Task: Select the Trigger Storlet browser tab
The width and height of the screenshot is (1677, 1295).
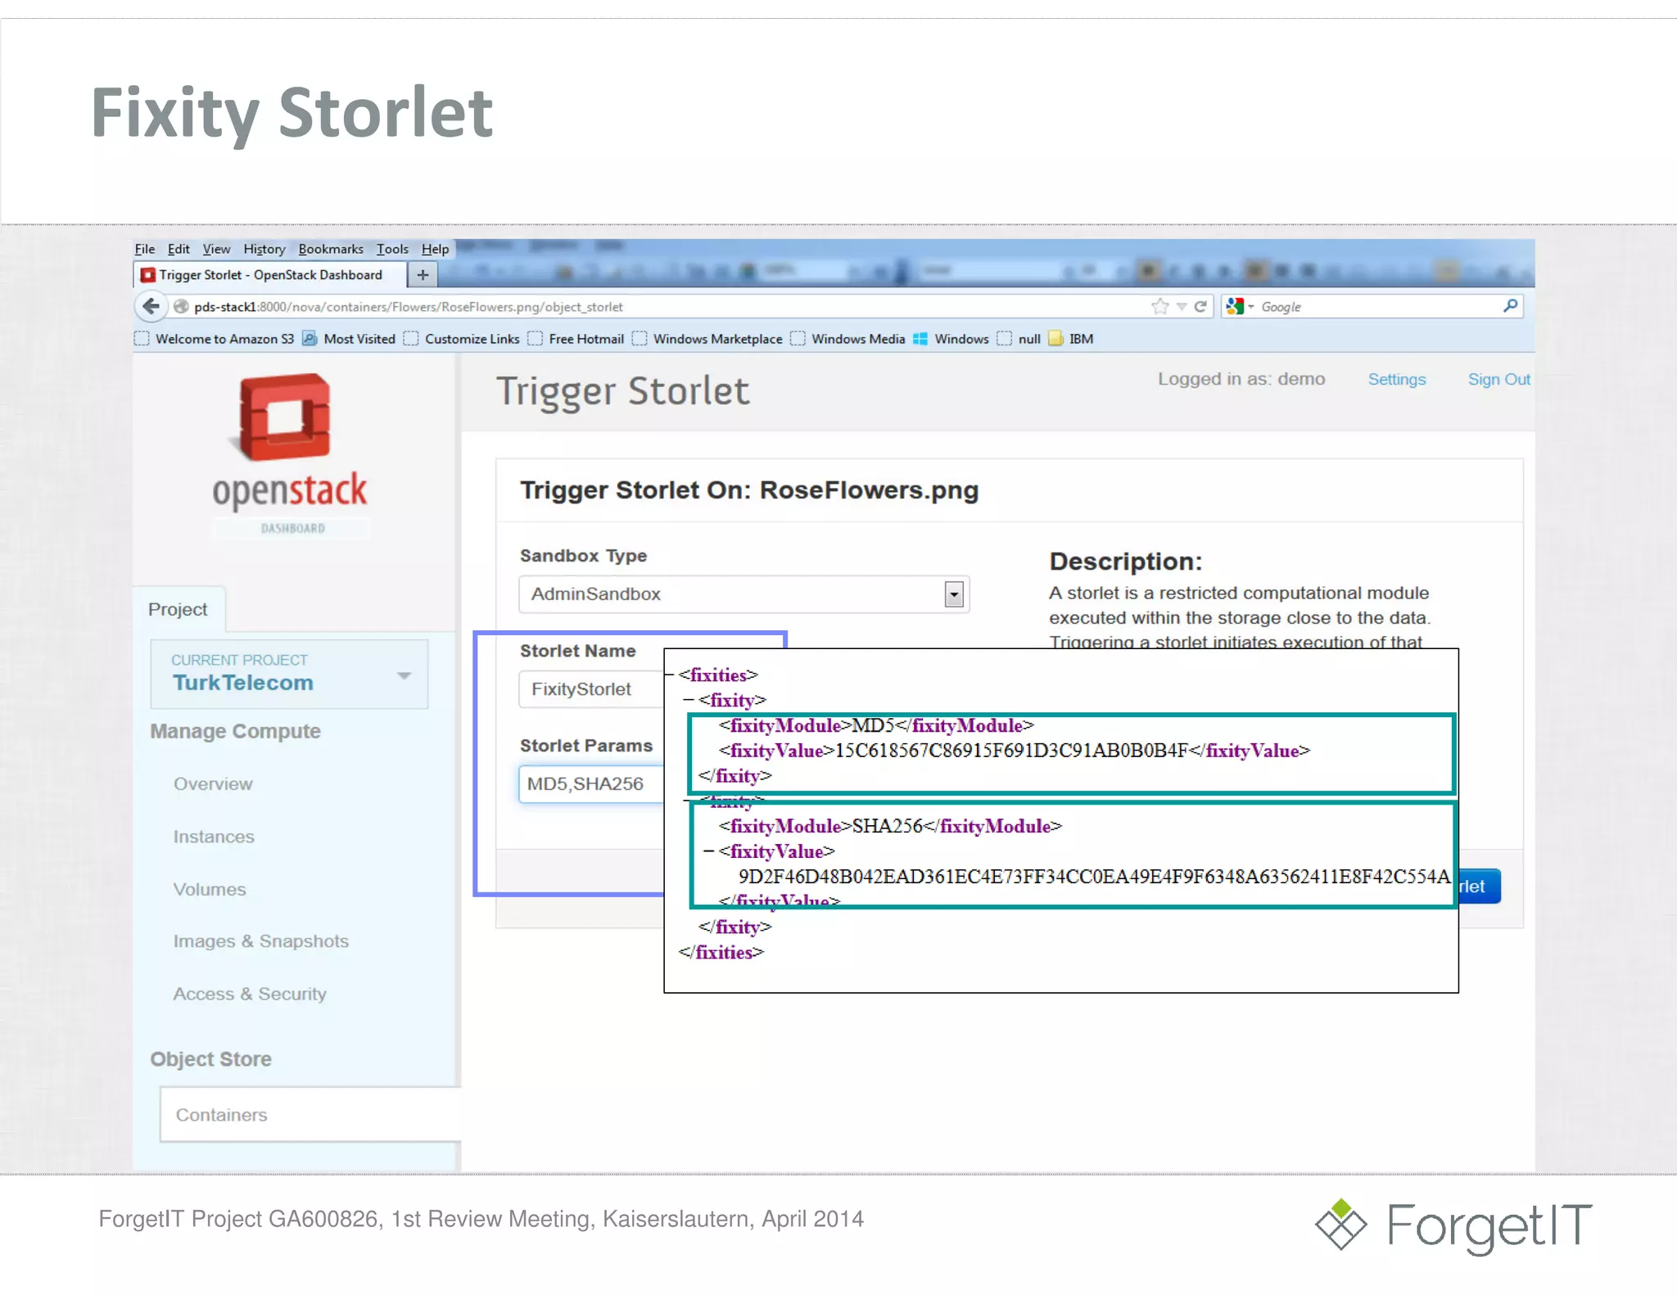Action: click(x=270, y=275)
